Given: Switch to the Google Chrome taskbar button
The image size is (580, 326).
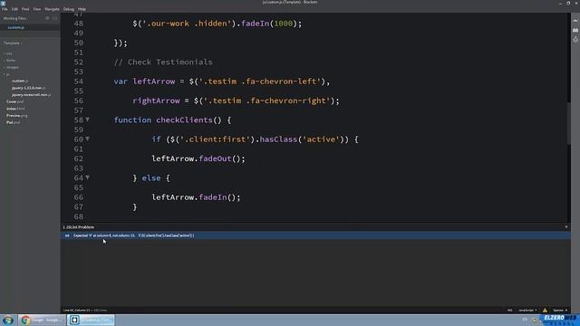Looking at the screenshot, I should click(42, 320).
